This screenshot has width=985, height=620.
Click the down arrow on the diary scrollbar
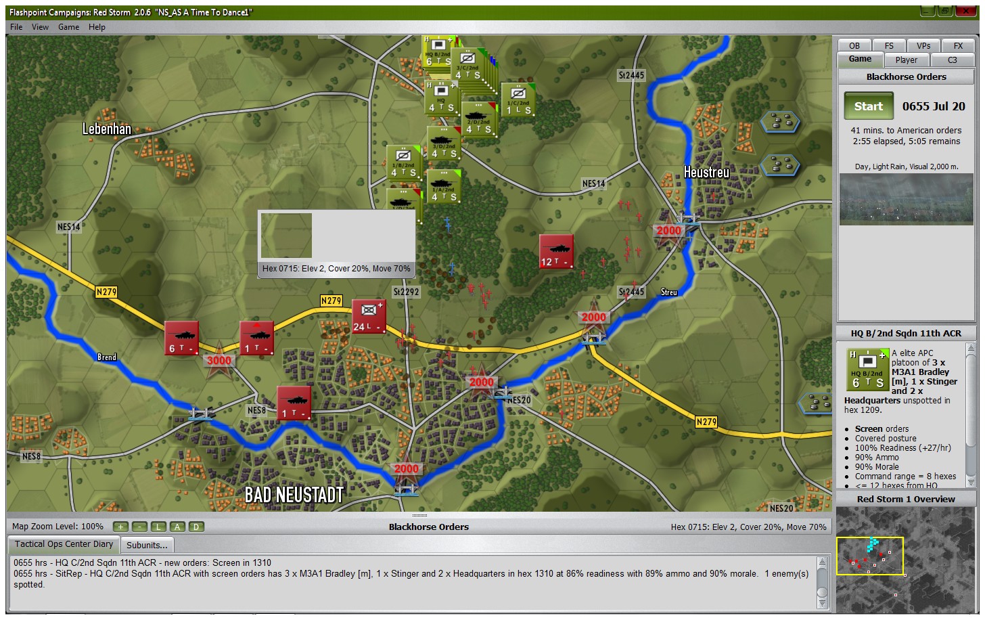click(822, 604)
